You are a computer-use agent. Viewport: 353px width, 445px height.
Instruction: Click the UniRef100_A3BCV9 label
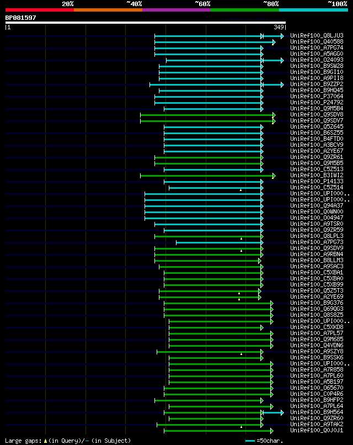pos(317,145)
